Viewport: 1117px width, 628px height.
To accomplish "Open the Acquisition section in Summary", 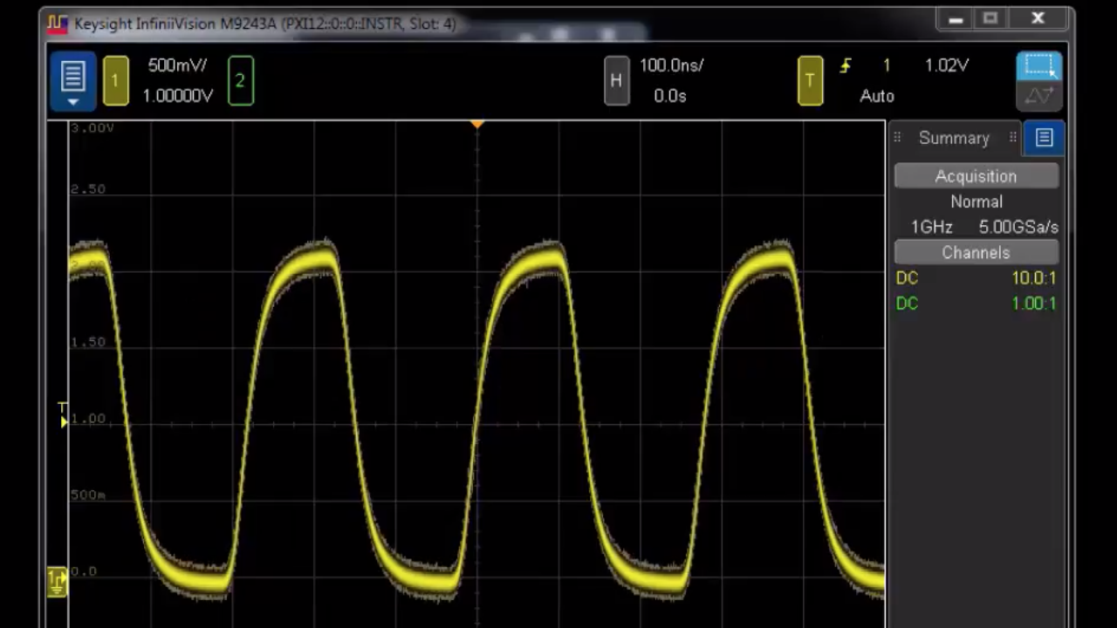I will [x=976, y=176].
